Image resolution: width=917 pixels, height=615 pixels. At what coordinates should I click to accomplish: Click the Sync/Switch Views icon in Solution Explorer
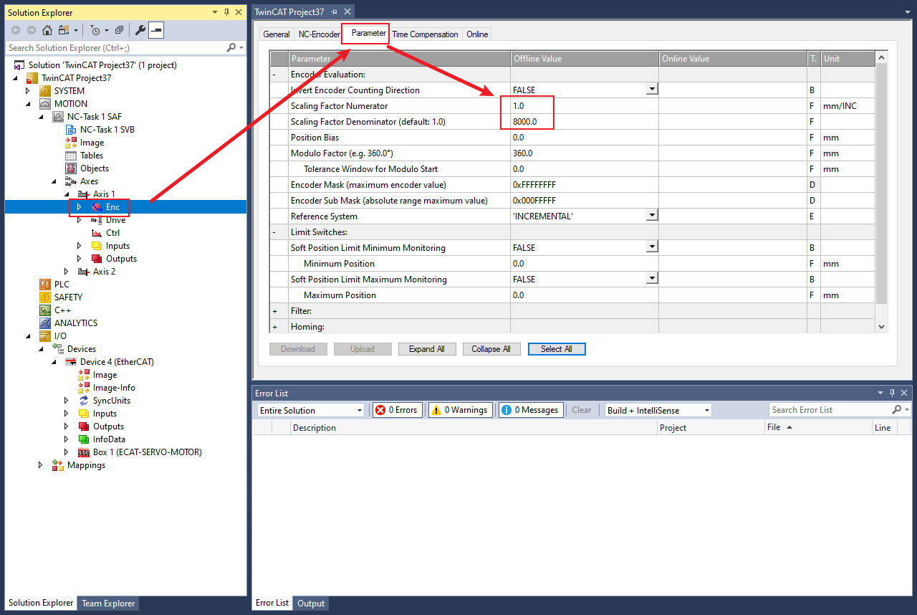[64, 30]
